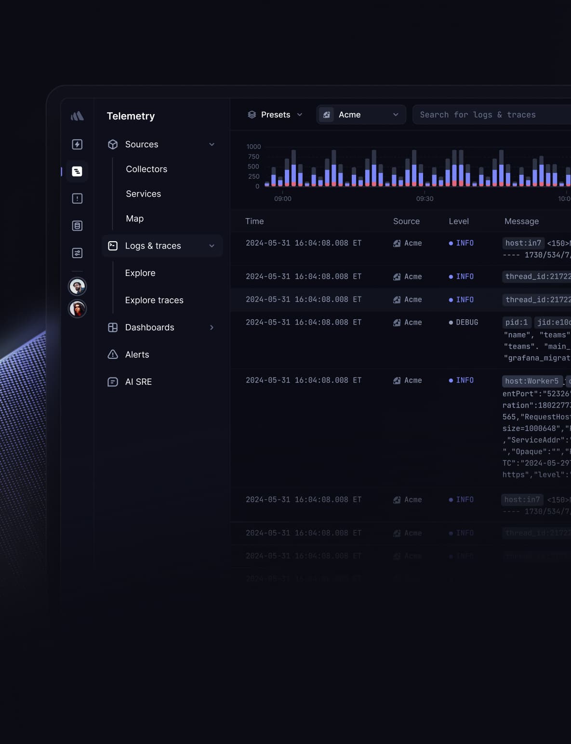Open the Presets dropdown
This screenshot has width=571, height=744.
[x=275, y=115]
